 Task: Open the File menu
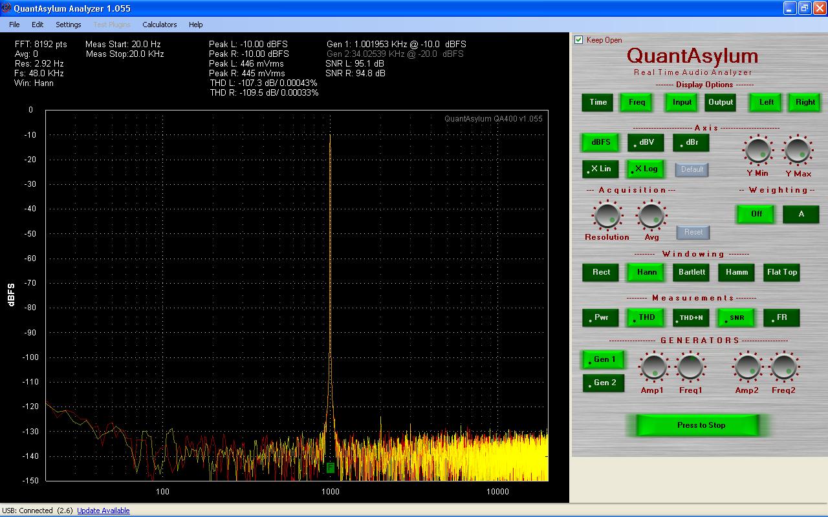pyautogui.click(x=14, y=25)
